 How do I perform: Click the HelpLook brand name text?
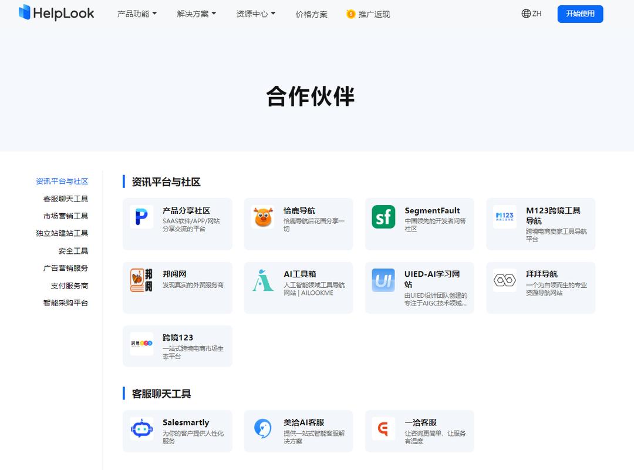pyautogui.click(x=63, y=14)
